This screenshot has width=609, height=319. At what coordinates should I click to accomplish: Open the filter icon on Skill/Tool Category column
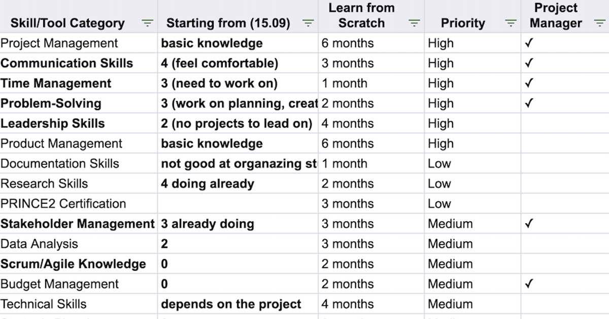147,23
